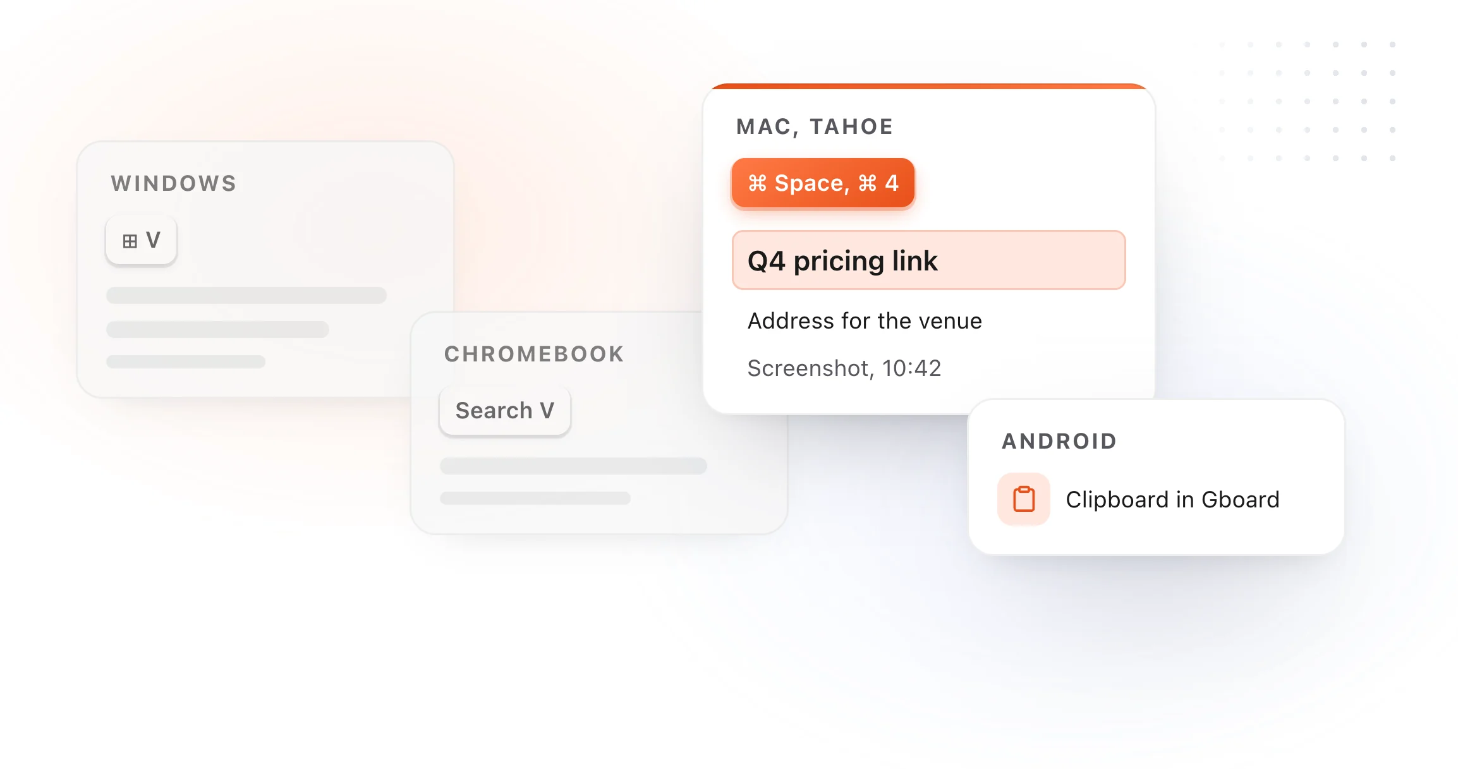Click the Search V key chip

[x=505, y=411]
